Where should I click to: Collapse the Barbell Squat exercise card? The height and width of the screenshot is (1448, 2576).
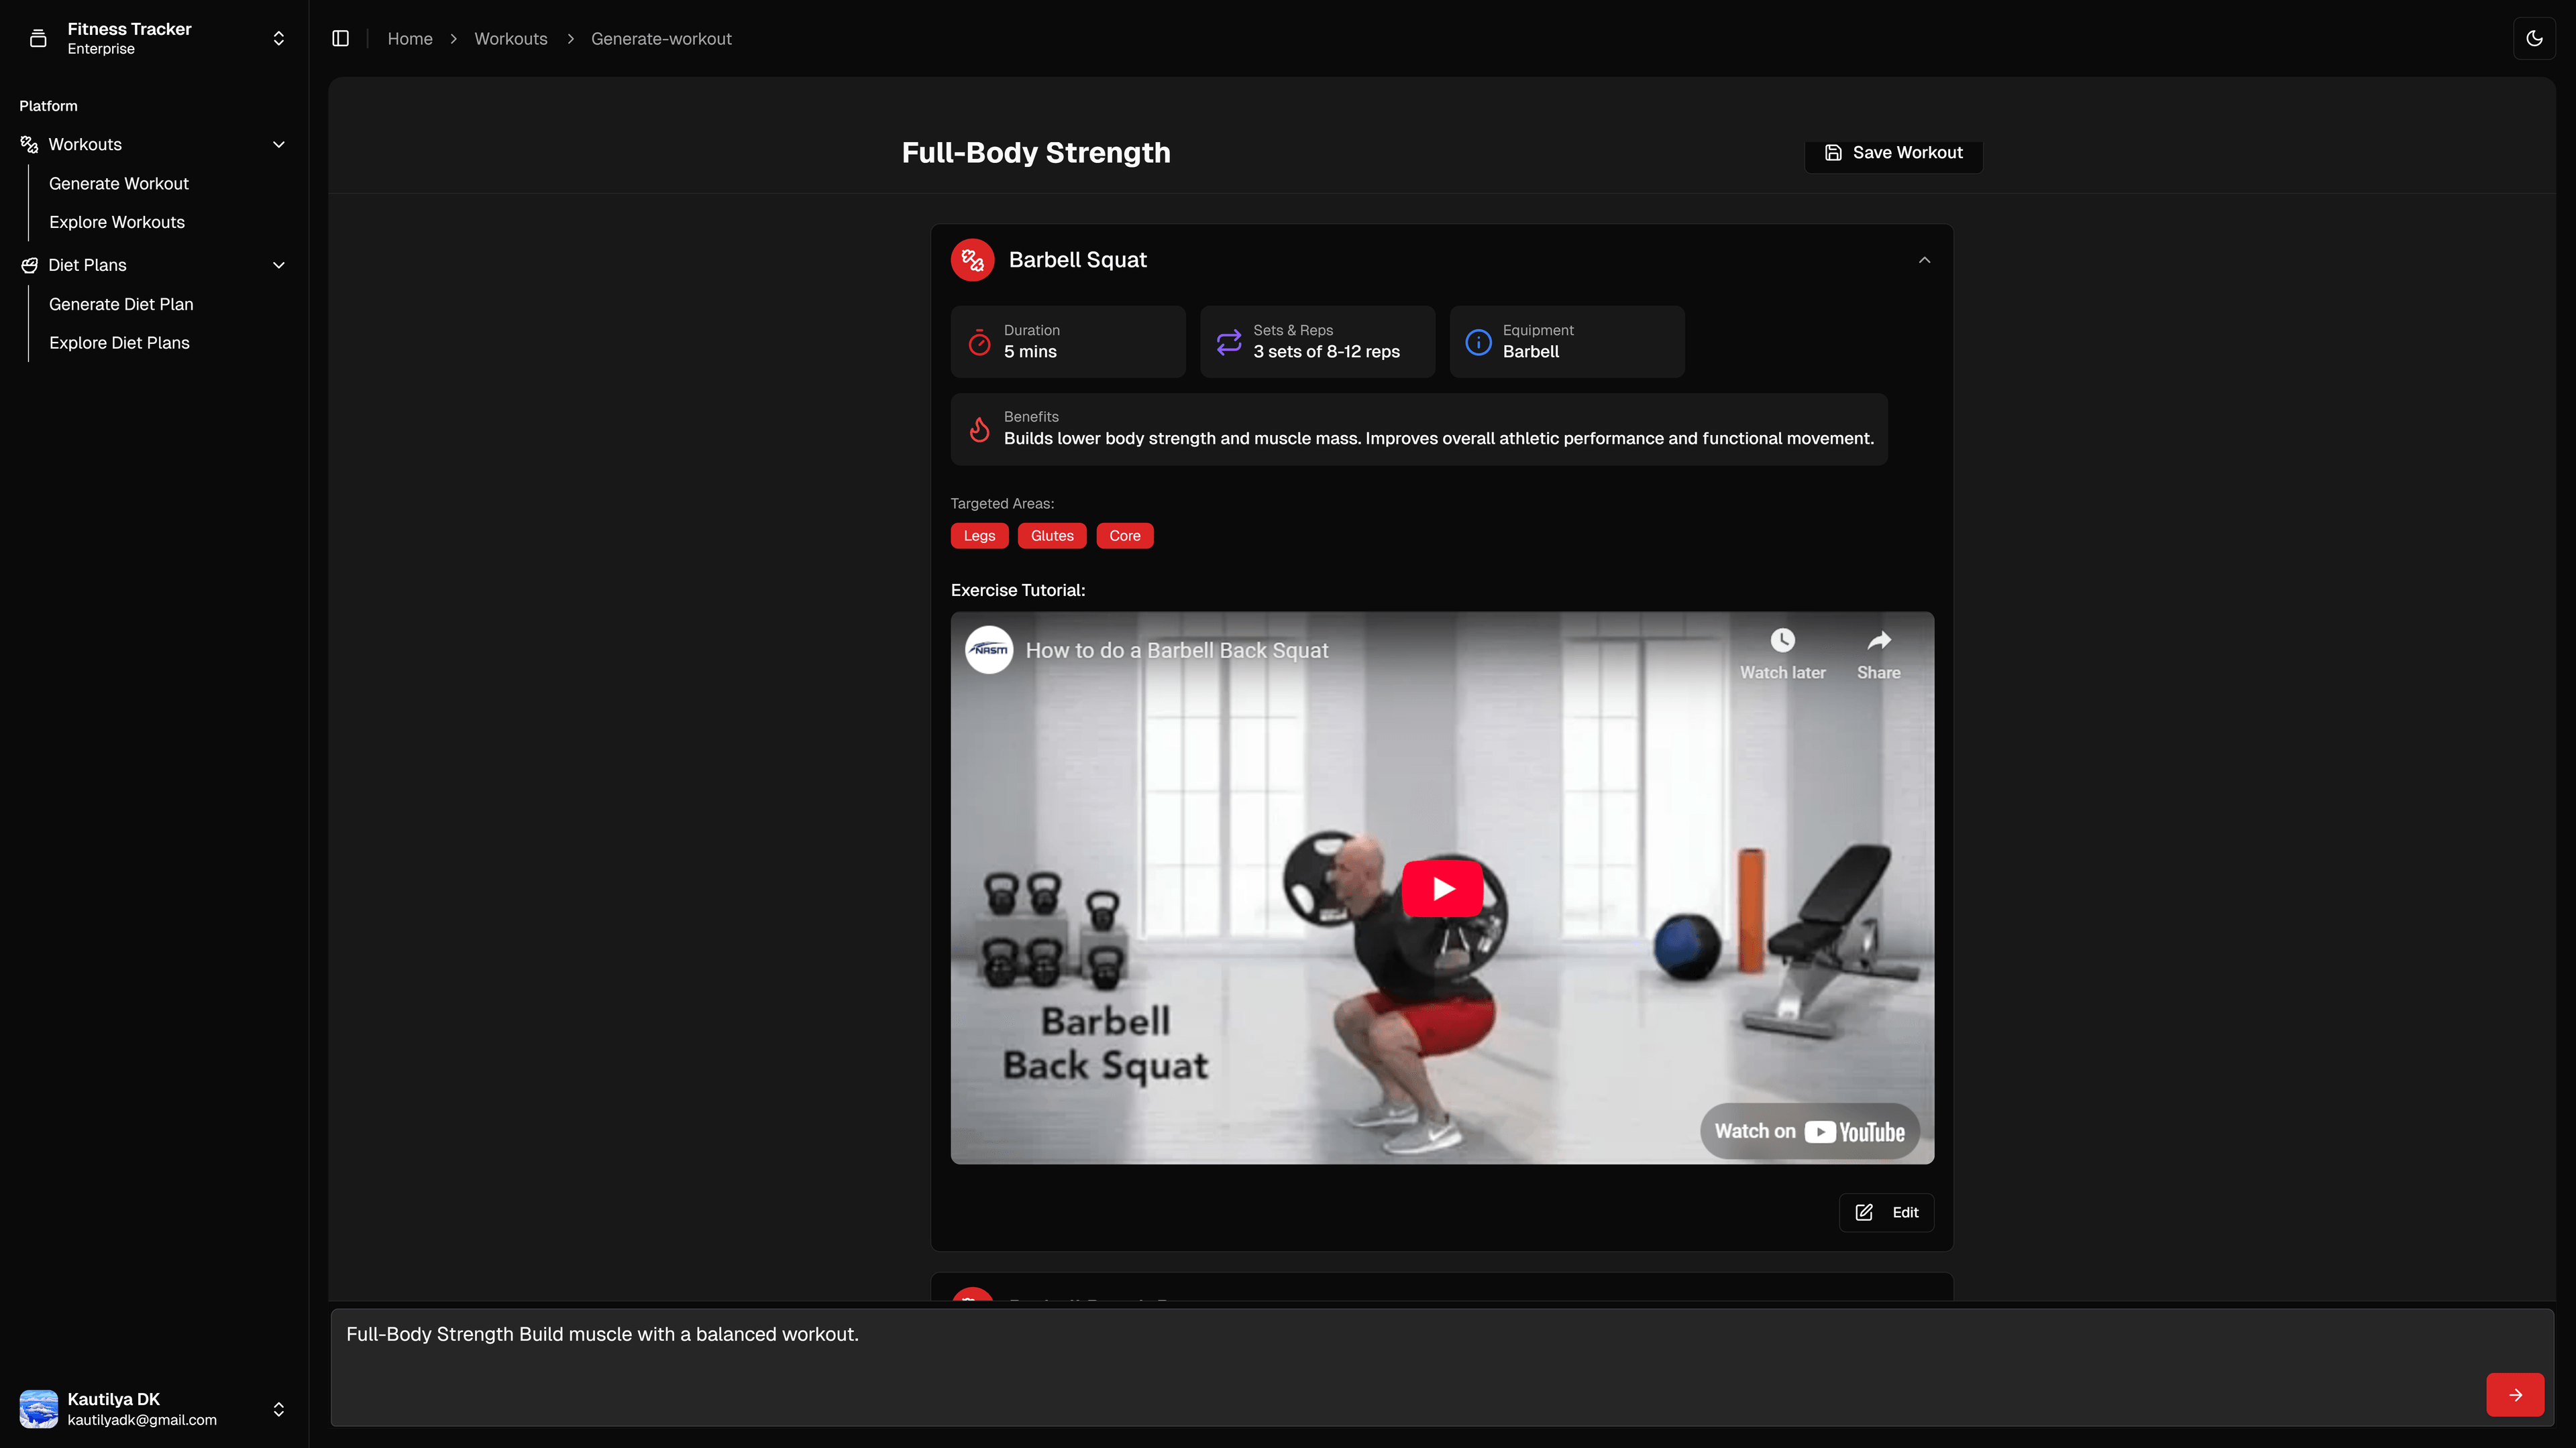pos(1924,260)
